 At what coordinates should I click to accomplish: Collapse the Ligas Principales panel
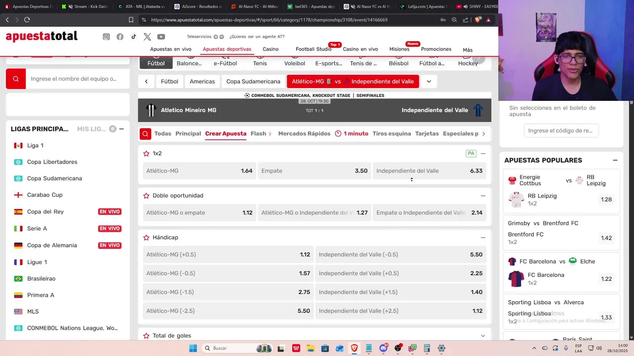click(x=121, y=129)
